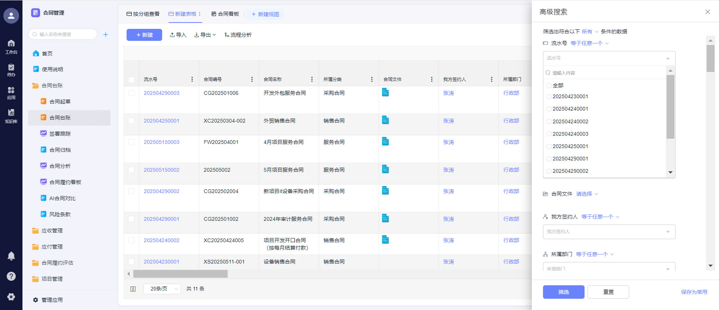The width and height of the screenshot is (719, 310).
Task: Click the horizontal table scrollbar thumb
Action: (180, 274)
